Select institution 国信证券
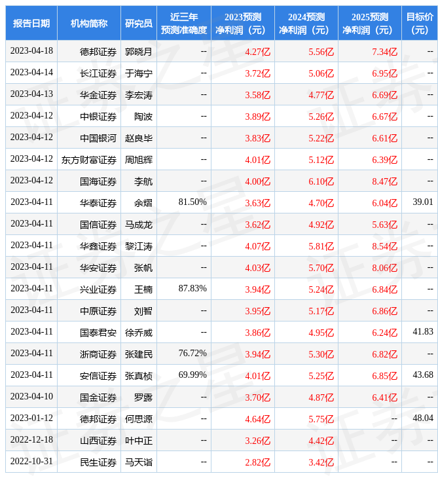 [98, 225]
